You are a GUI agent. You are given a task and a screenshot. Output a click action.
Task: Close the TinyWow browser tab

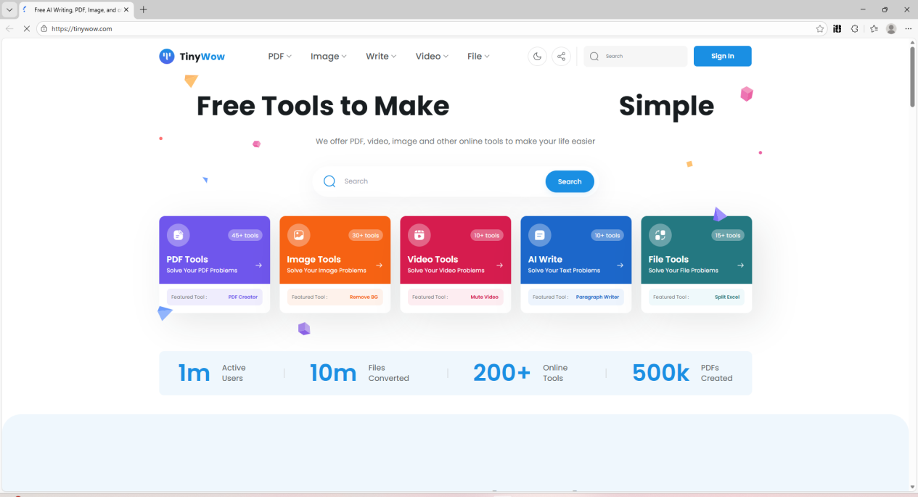pos(126,9)
